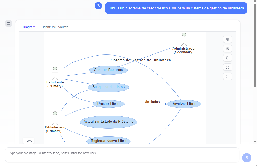Switch to the PlantUML Source tab
The width and height of the screenshot is (257, 166).
55,27
